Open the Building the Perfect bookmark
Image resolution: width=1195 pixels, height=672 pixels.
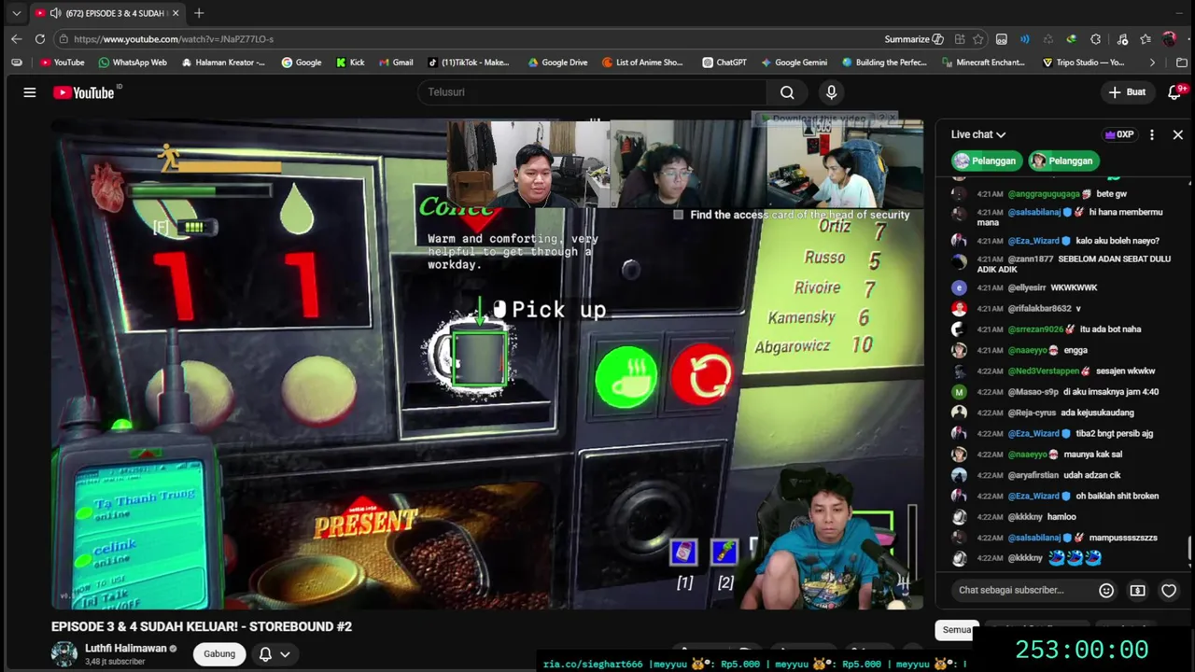point(884,63)
